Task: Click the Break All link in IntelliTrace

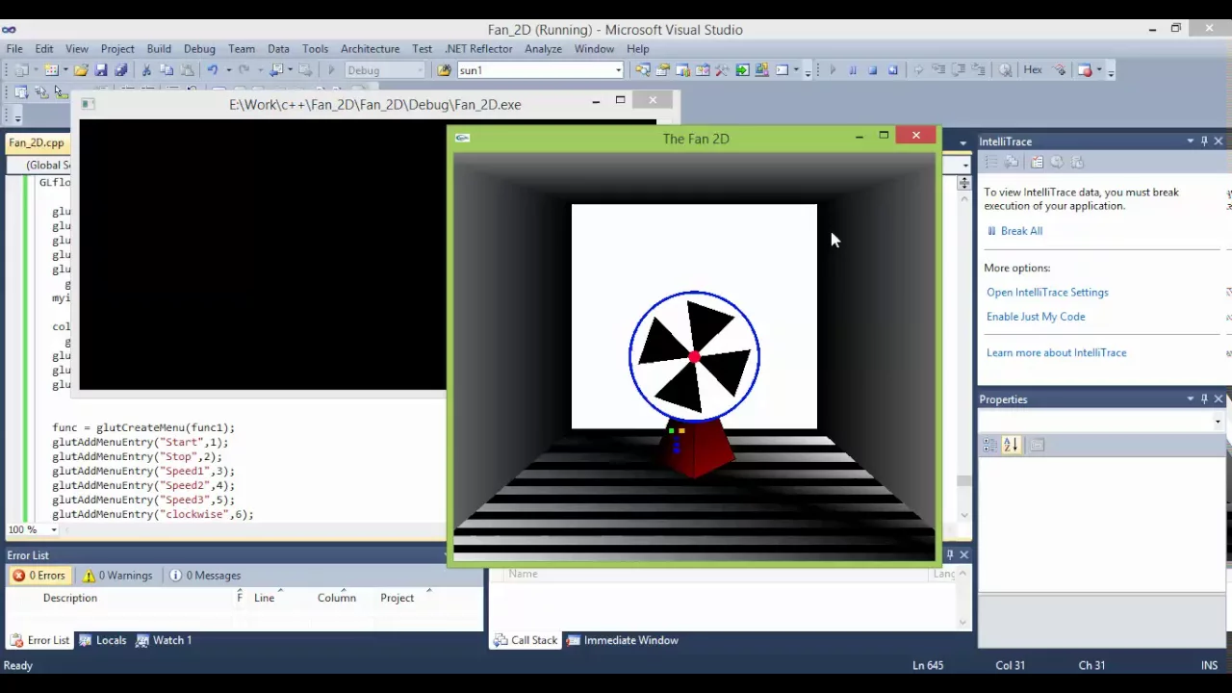Action: [x=1021, y=231]
